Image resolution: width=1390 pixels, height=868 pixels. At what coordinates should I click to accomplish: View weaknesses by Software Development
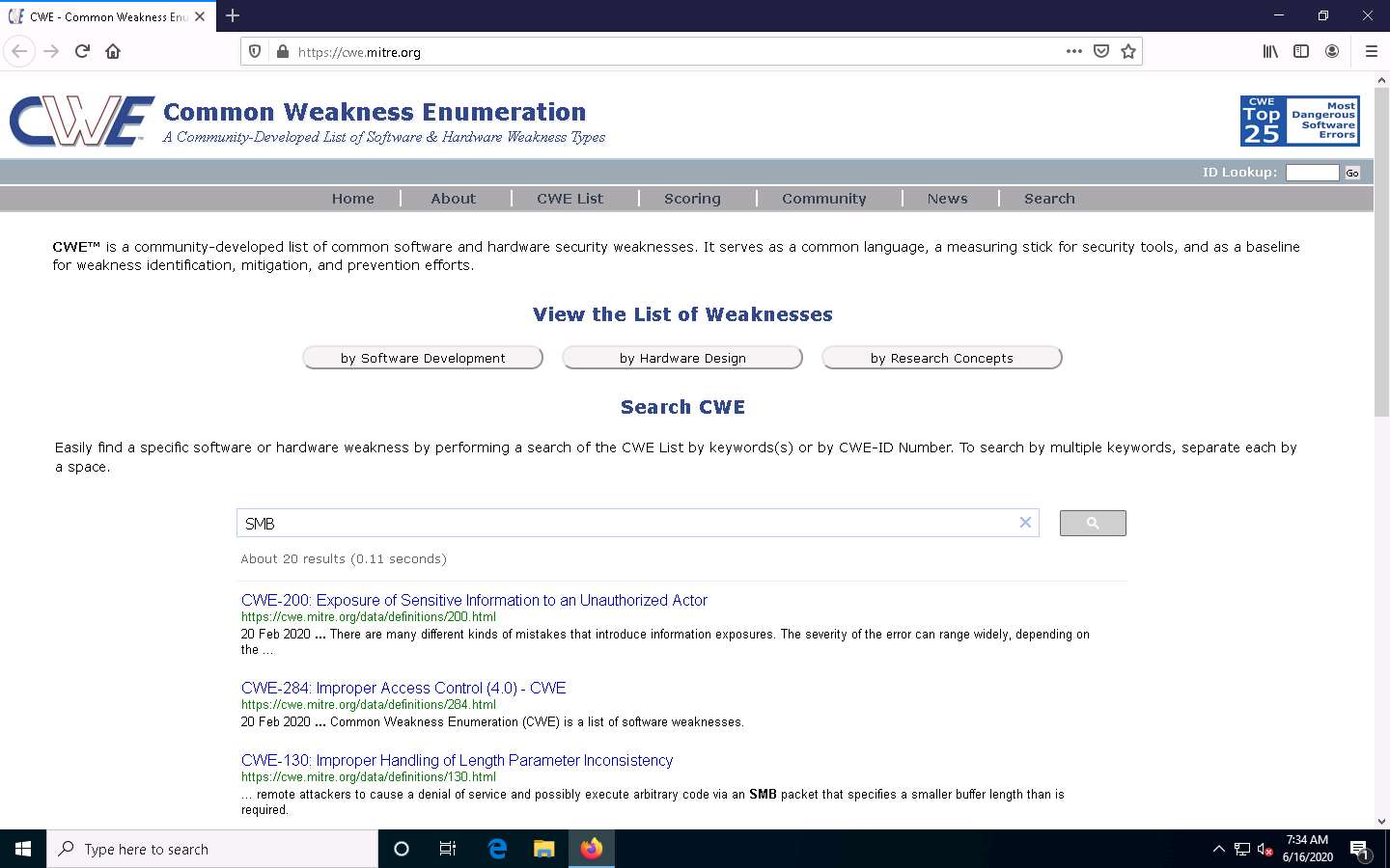point(423,358)
